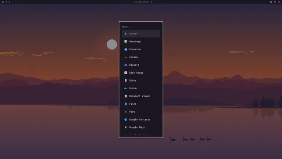Click the tray icon left of the volume speaker
This screenshot has height=159, width=282.
[271, 2]
